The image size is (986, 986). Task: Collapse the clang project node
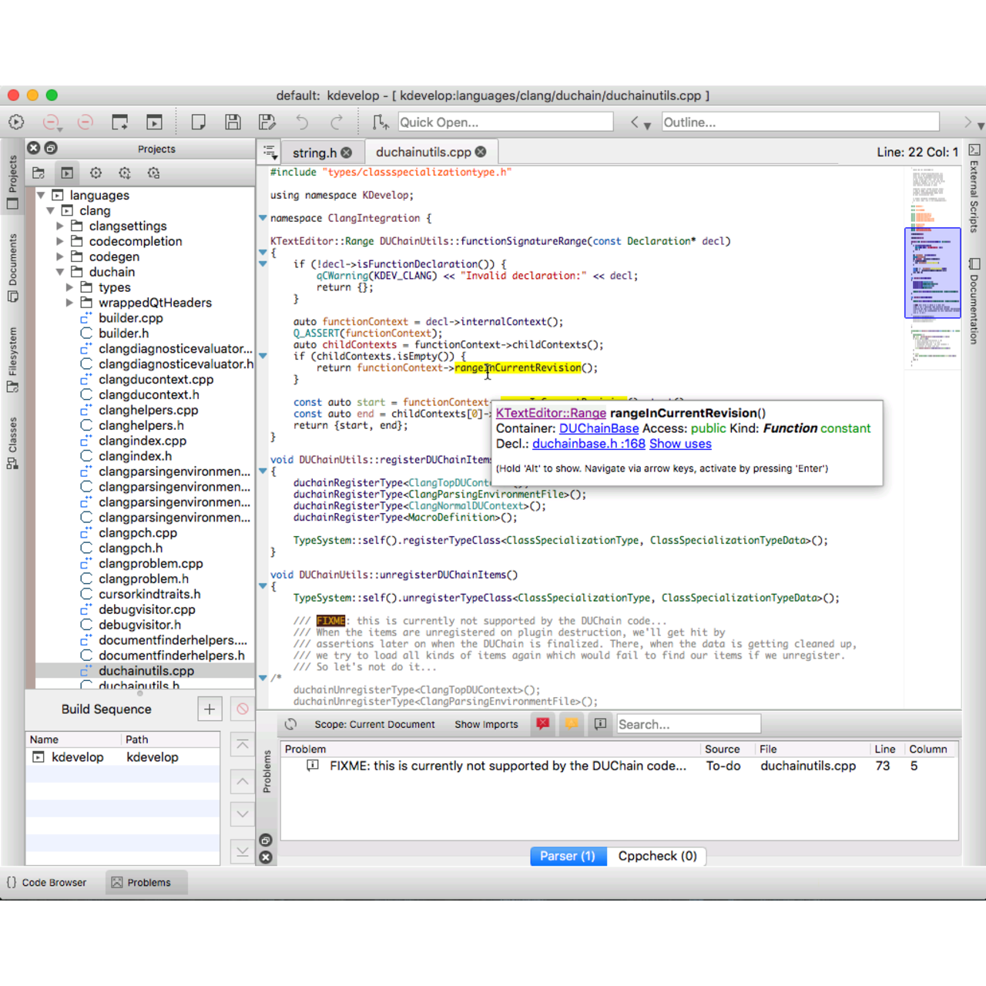pos(50,210)
